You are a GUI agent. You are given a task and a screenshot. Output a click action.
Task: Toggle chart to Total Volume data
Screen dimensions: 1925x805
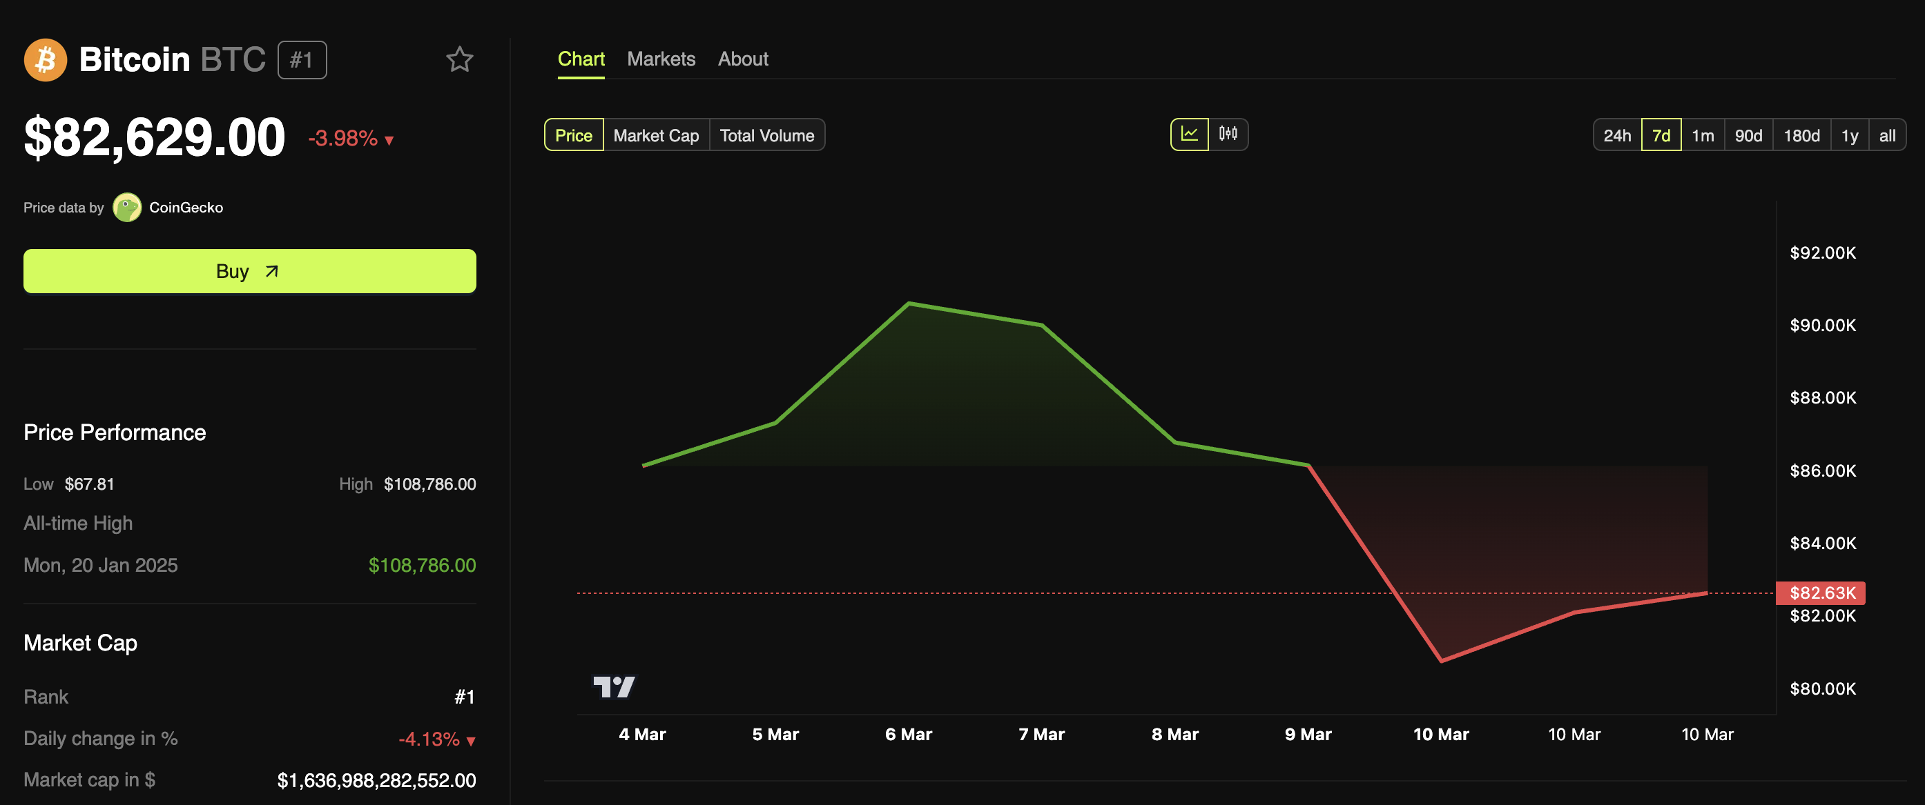click(766, 135)
